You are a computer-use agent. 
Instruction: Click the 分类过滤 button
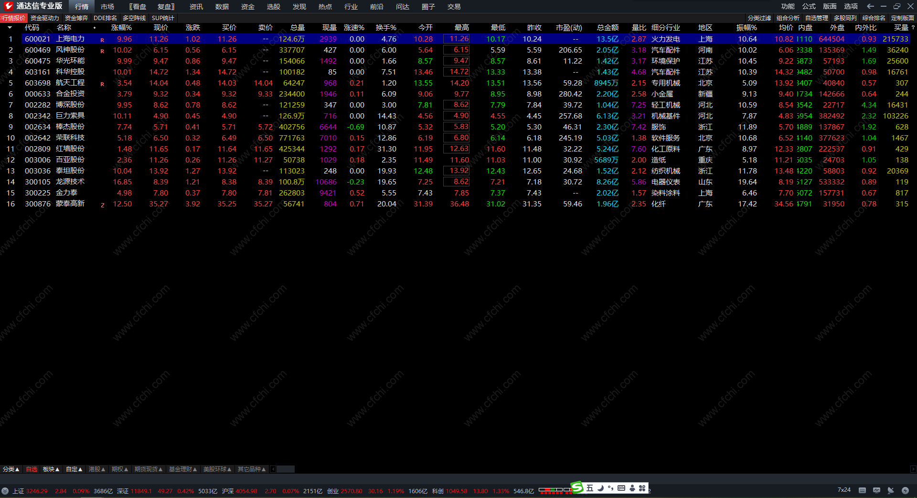coord(759,18)
